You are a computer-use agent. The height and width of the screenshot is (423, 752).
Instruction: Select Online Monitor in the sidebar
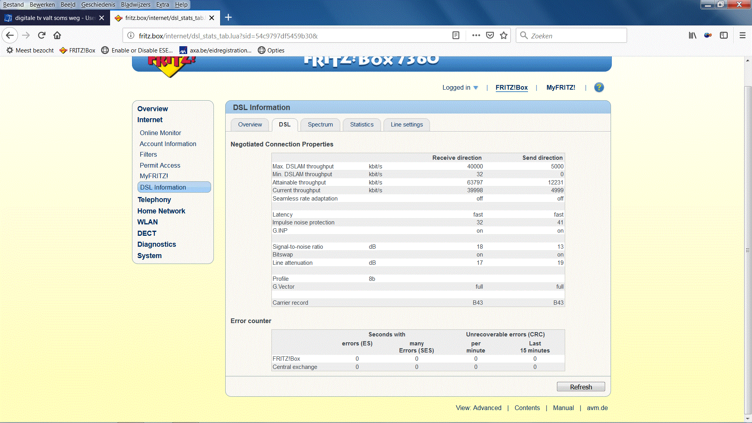160,133
